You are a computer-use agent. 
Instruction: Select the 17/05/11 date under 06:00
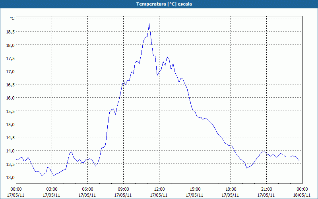87,195
